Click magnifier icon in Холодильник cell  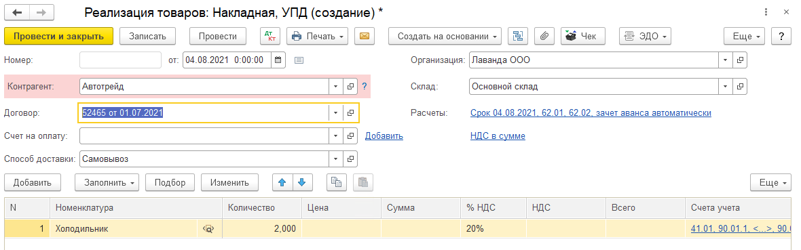(x=208, y=229)
